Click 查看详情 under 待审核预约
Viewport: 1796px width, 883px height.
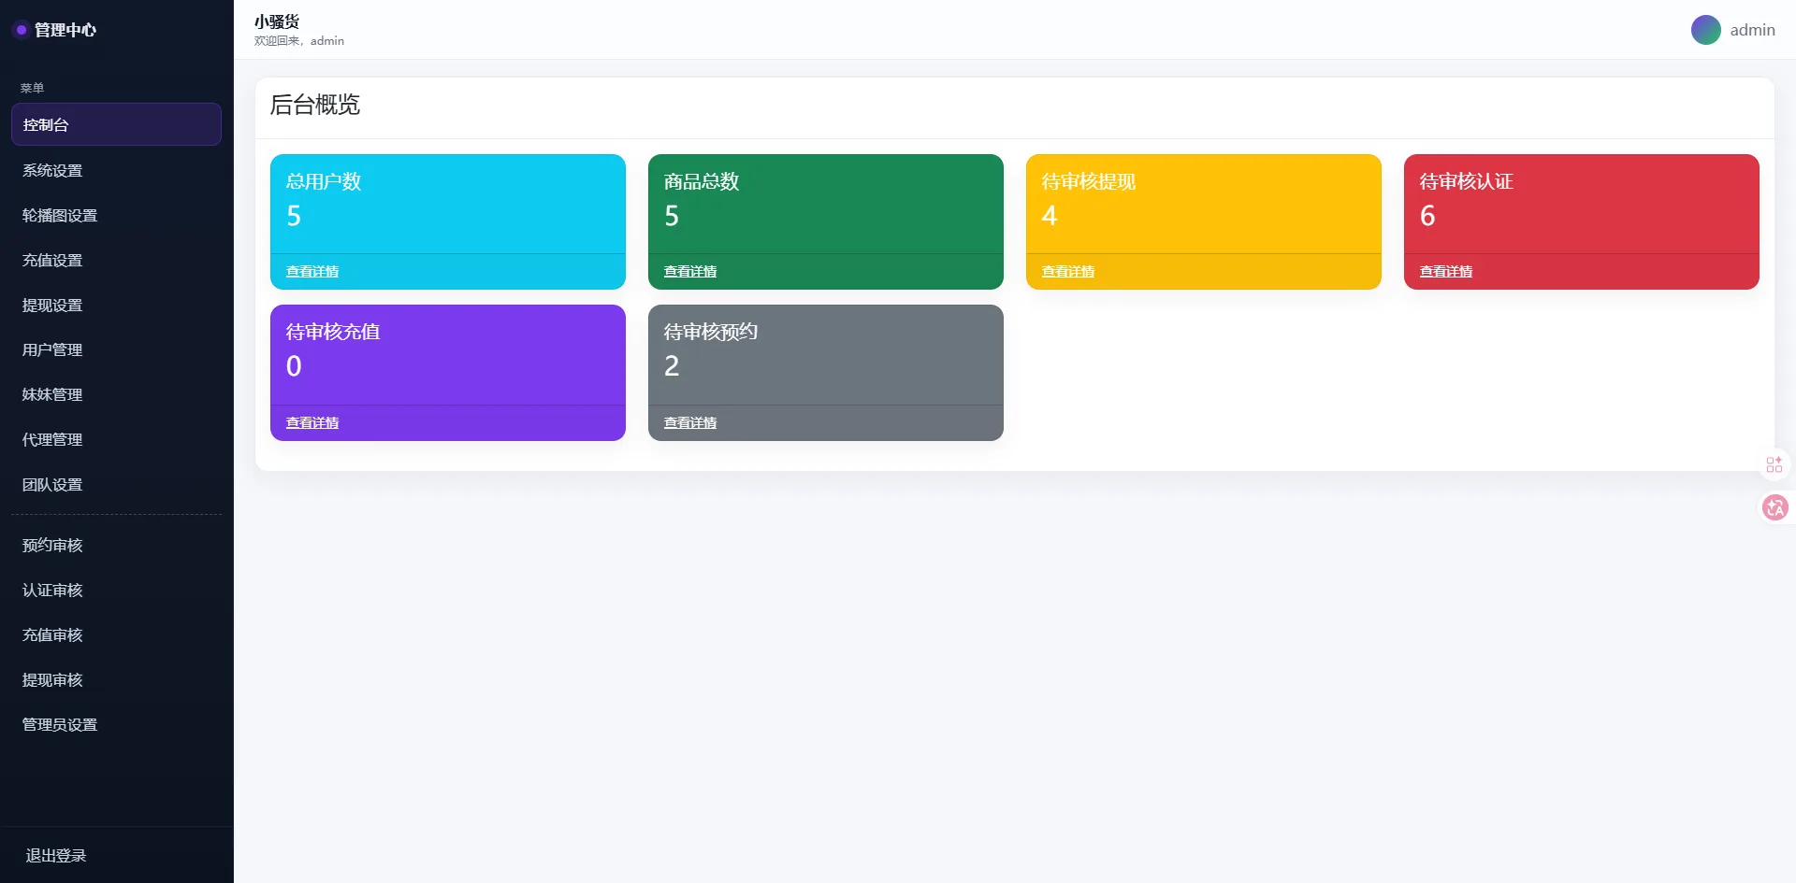pyautogui.click(x=690, y=422)
